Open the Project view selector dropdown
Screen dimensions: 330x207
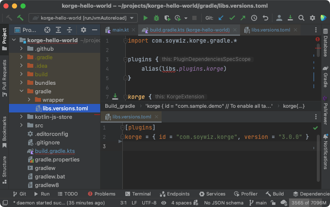pos(25,30)
